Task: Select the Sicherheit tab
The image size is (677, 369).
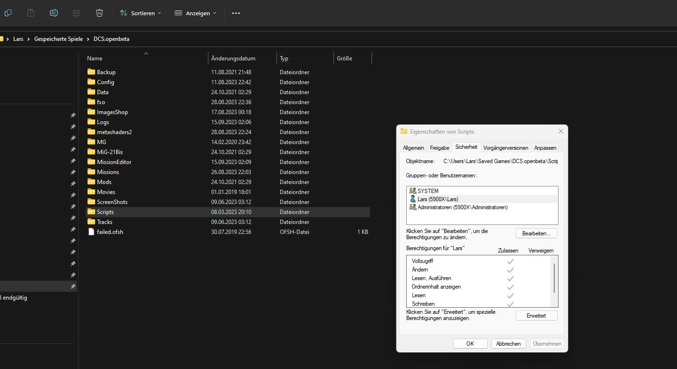Action: point(466,147)
